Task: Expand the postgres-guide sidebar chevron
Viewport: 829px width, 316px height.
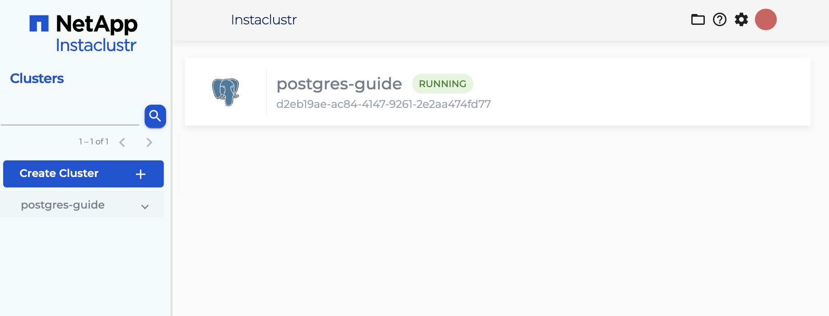Action: [x=145, y=207]
